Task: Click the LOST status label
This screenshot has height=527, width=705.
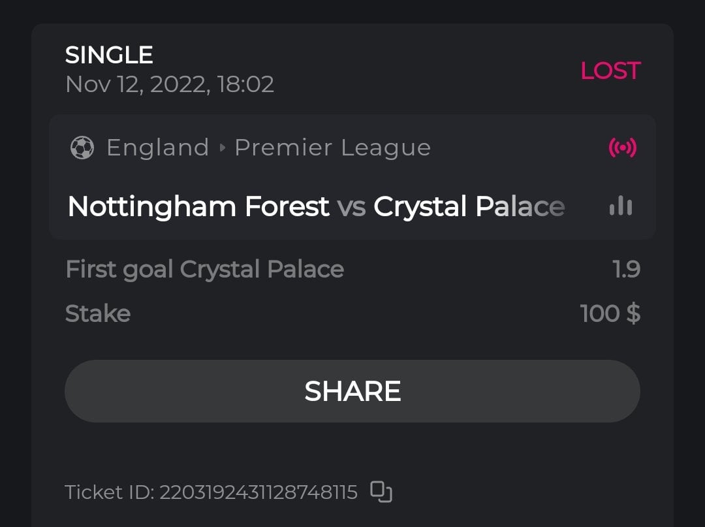Action: (x=610, y=71)
